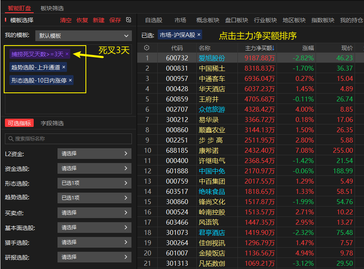Click stock code 002251
364x269 pixels.
pos(177,140)
